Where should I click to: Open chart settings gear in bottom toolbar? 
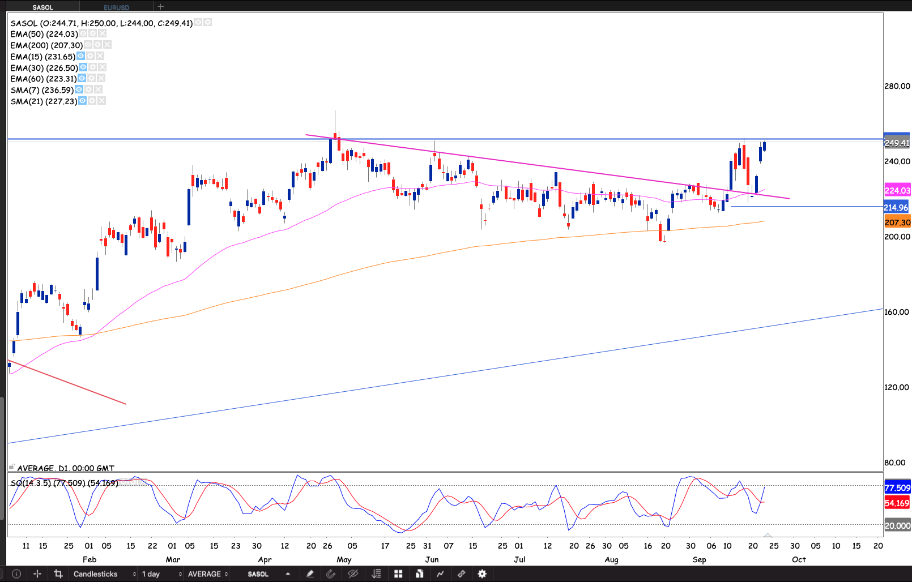click(482, 574)
